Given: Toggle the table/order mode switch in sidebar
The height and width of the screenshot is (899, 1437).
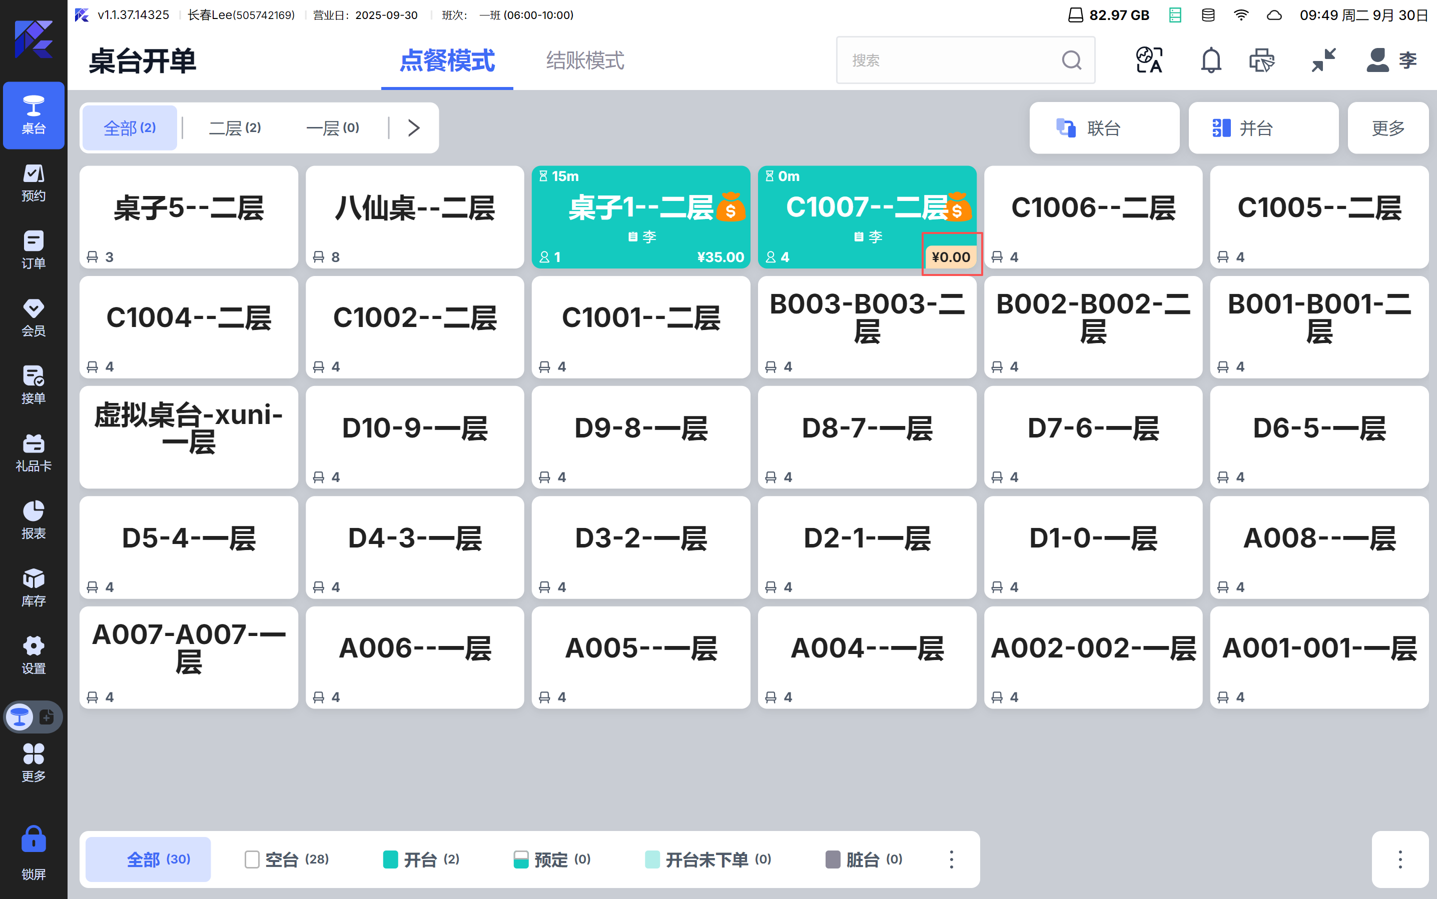Looking at the screenshot, I should [x=34, y=717].
